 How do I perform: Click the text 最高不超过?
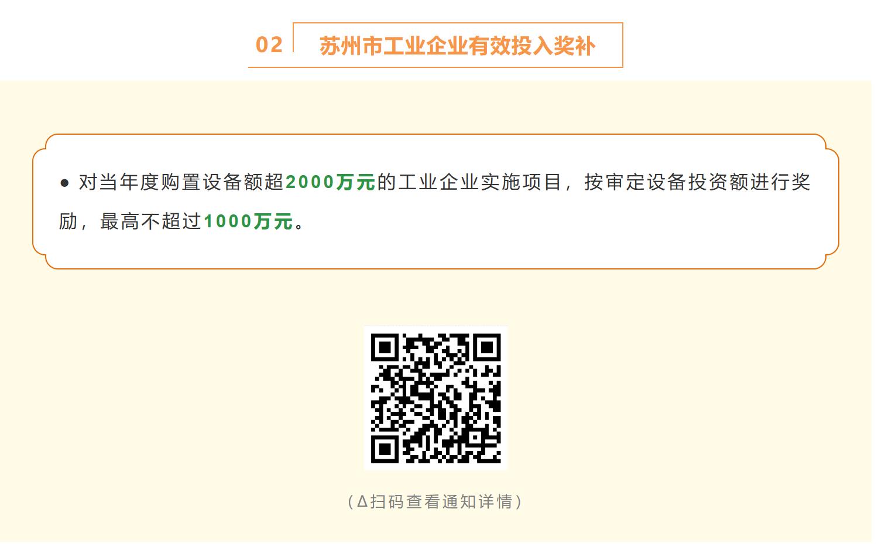coord(151,221)
